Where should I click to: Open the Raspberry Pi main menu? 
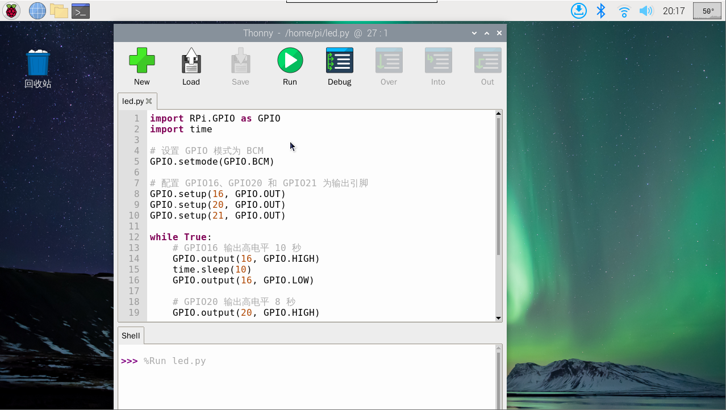[11, 11]
